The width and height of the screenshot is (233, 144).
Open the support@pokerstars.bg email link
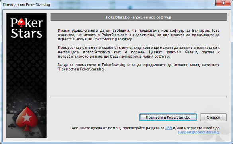pyautogui.click(x=198, y=132)
